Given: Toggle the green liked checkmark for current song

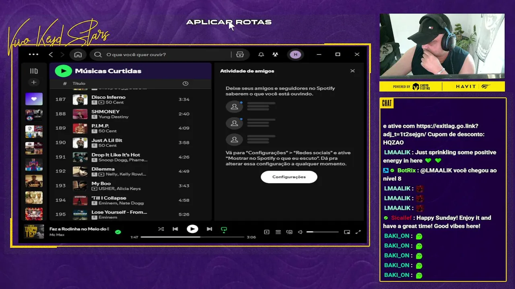Looking at the screenshot, I should (118, 232).
